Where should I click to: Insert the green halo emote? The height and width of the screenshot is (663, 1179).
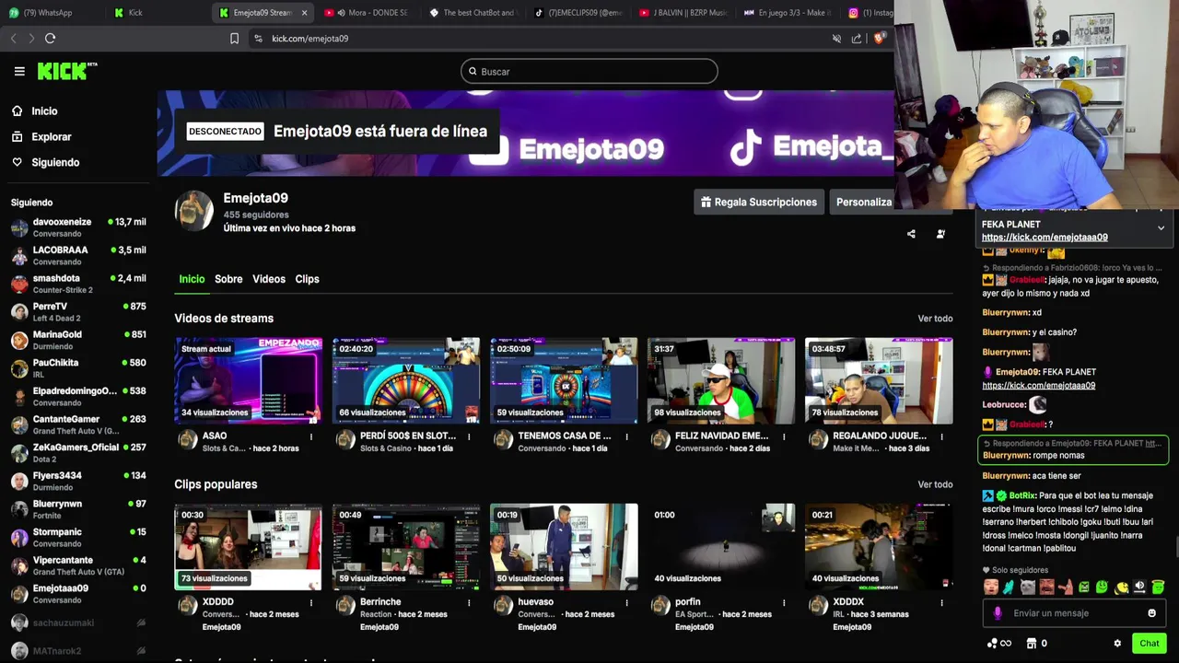[x=1158, y=587]
